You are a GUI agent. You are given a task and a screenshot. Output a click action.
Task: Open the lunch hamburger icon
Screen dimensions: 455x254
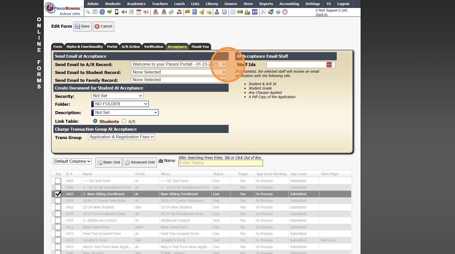[x=187, y=12]
